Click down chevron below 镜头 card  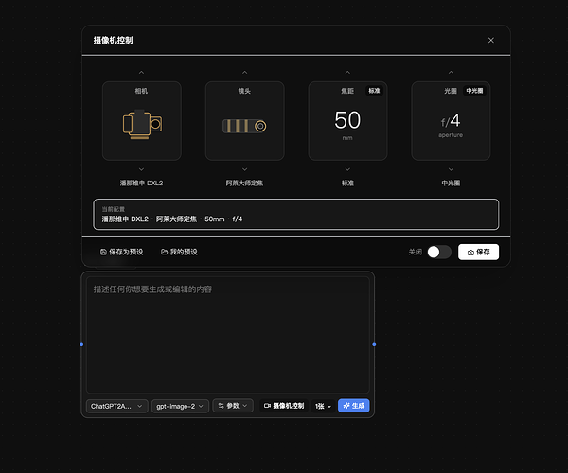pos(244,169)
